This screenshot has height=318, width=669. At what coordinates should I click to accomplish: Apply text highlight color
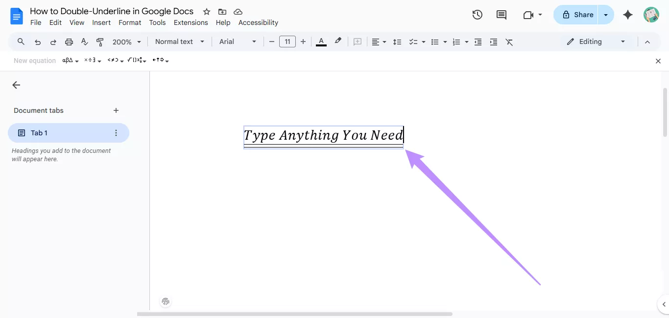click(338, 42)
